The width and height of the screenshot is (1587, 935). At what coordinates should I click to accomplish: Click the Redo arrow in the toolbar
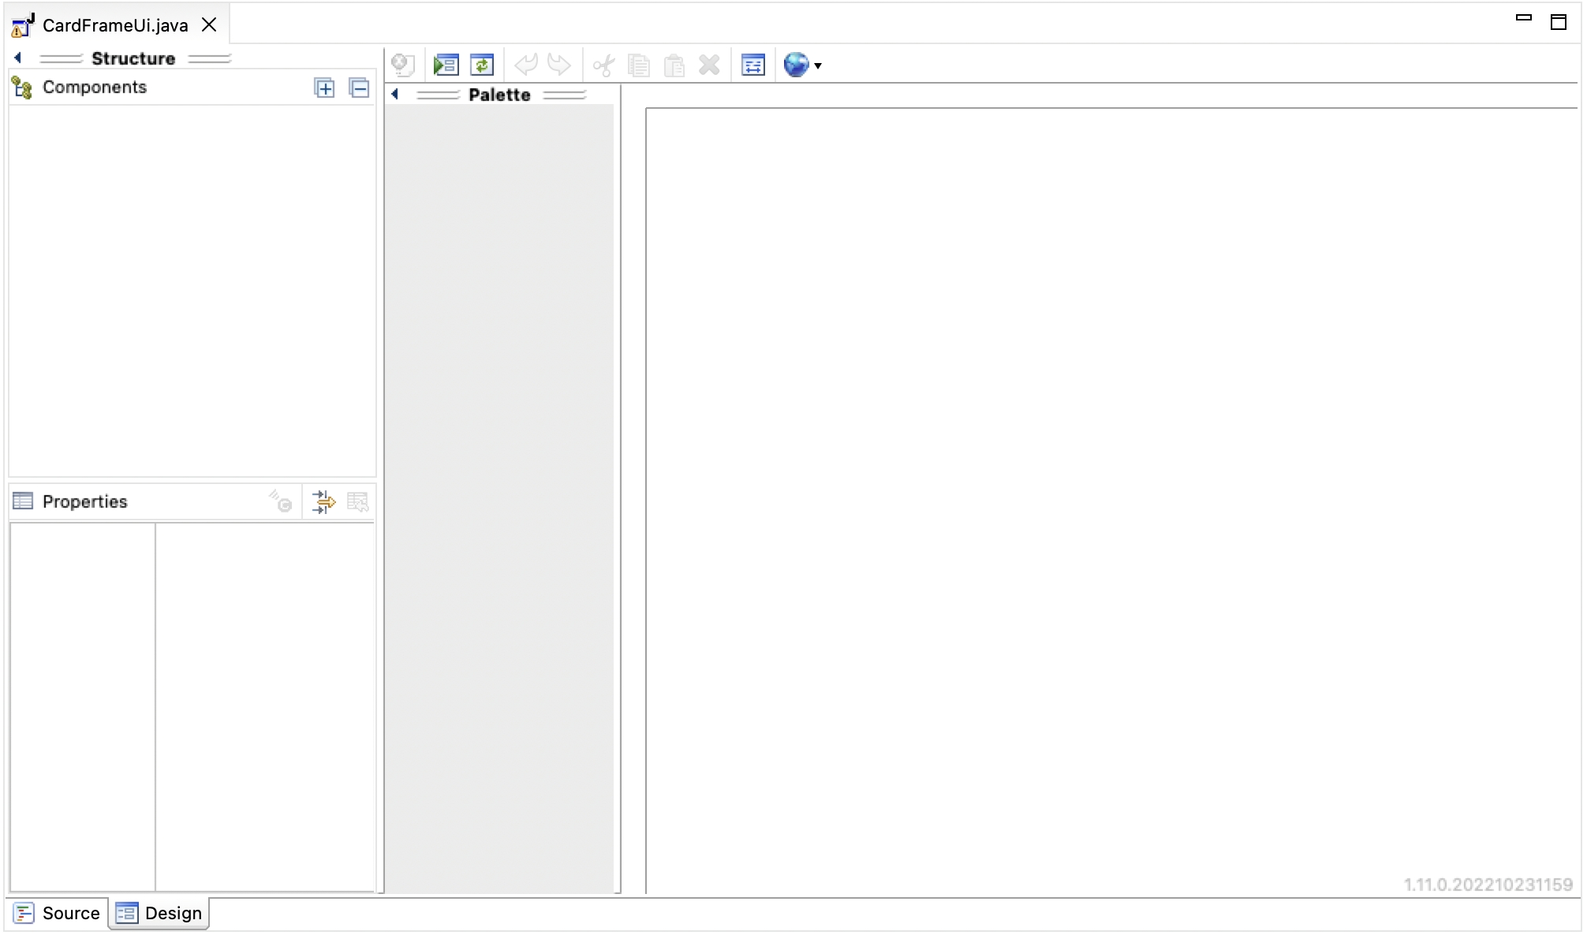click(558, 65)
